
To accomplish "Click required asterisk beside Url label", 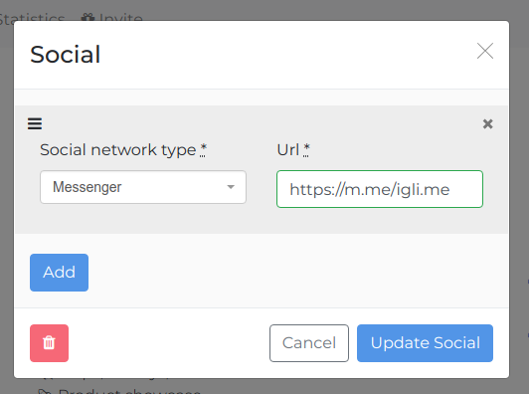I will coord(306,149).
